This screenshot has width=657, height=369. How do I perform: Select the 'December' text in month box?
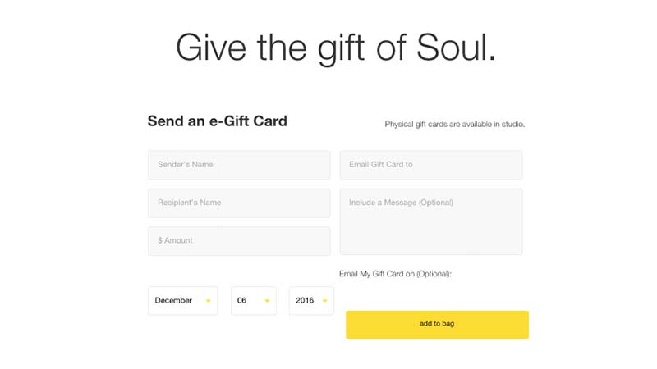click(173, 300)
